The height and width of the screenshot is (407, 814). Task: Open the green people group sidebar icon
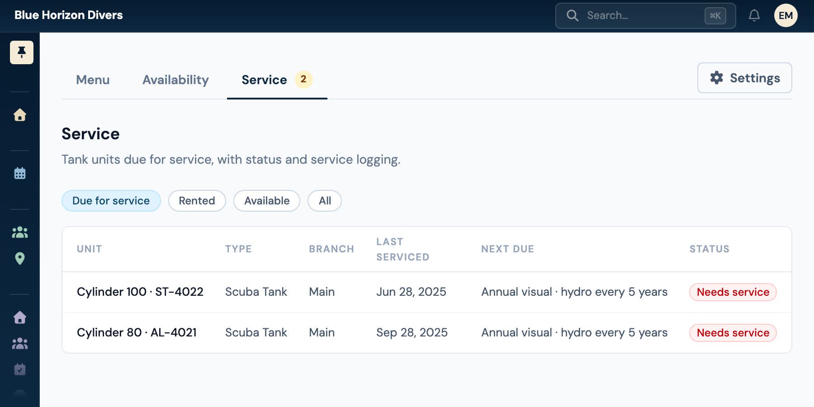20,232
